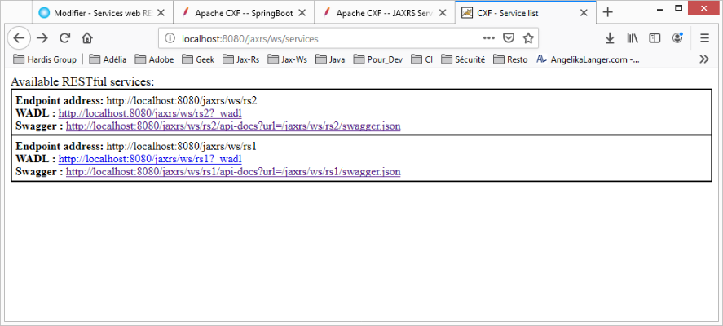This screenshot has width=723, height=326.
Task: Open the rs2 WADL link
Action: coord(150,113)
